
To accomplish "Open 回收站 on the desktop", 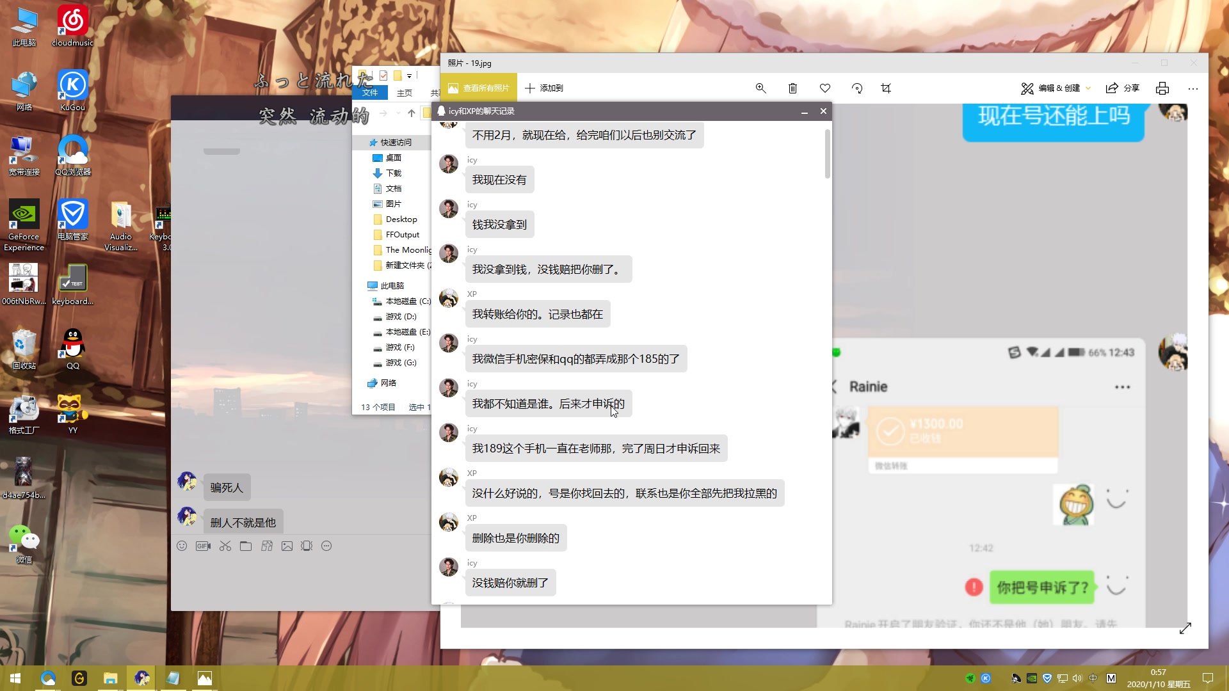I will coord(24,349).
